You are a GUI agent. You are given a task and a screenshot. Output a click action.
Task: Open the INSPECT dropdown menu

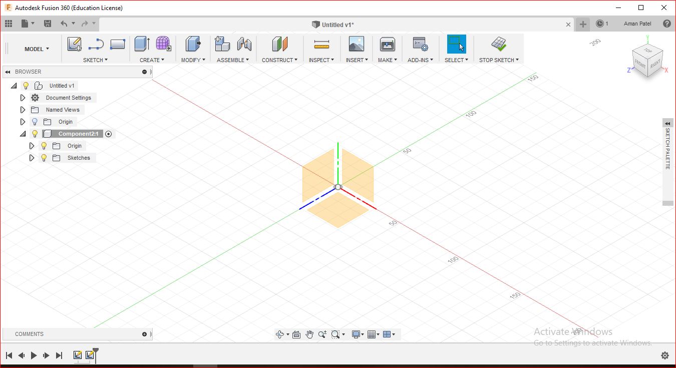[321, 60]
